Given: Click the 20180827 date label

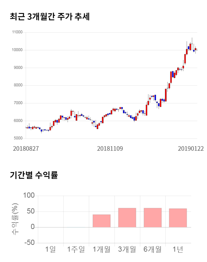Looking at the screenshot, I should coord(26,148).
